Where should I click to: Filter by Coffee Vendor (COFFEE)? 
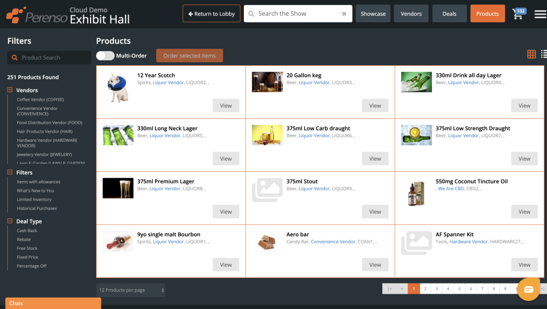click(x=40, y=100)
